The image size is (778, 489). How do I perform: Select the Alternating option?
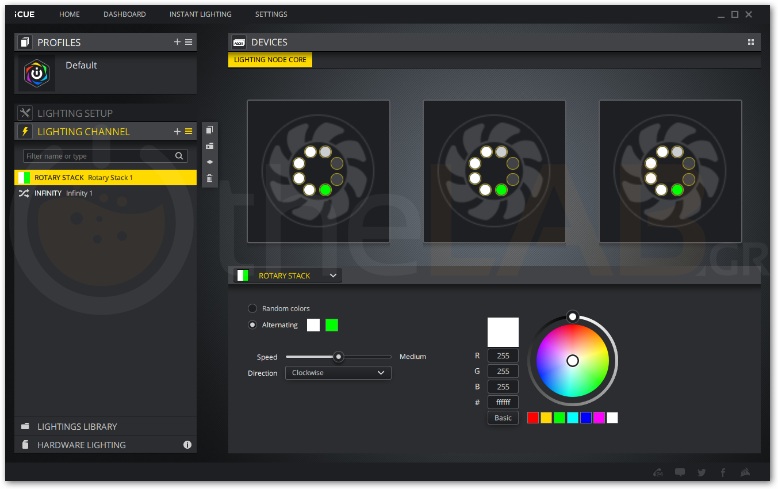point(252,324)
